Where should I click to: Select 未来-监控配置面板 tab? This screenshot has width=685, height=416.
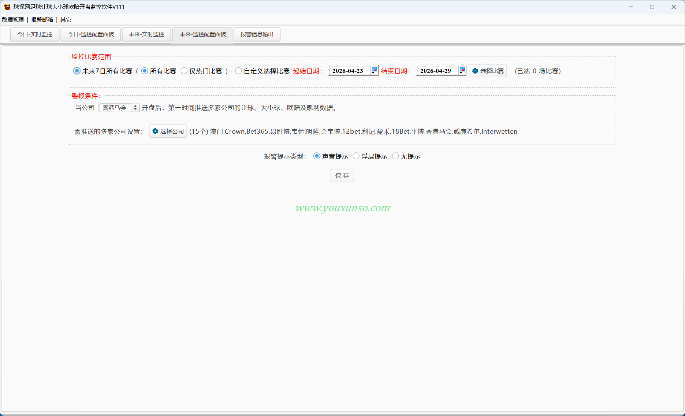tap(202, 34)
